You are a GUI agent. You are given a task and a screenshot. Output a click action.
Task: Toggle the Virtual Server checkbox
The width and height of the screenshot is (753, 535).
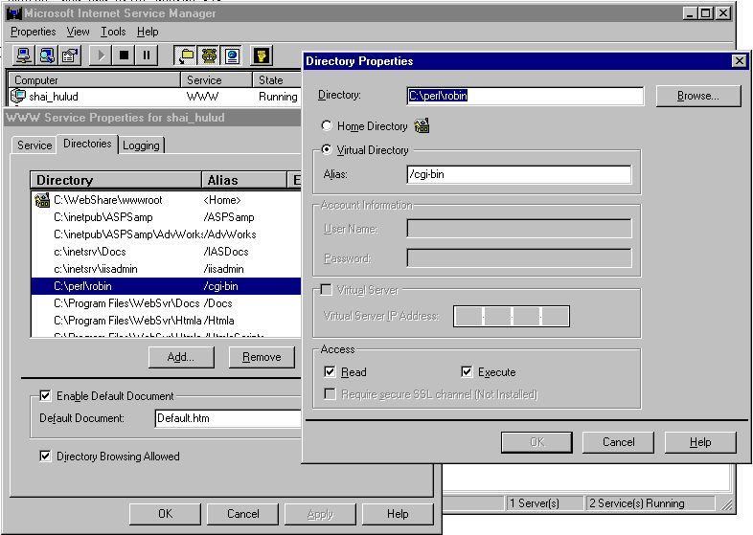pos(326,289)
